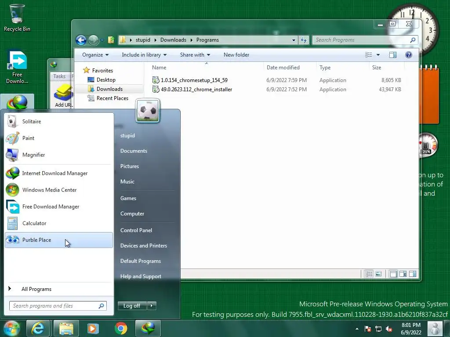This screenshot has height=337, width=450.
Task: Open the Share with dropdown
Action: [x=195, y=55]
